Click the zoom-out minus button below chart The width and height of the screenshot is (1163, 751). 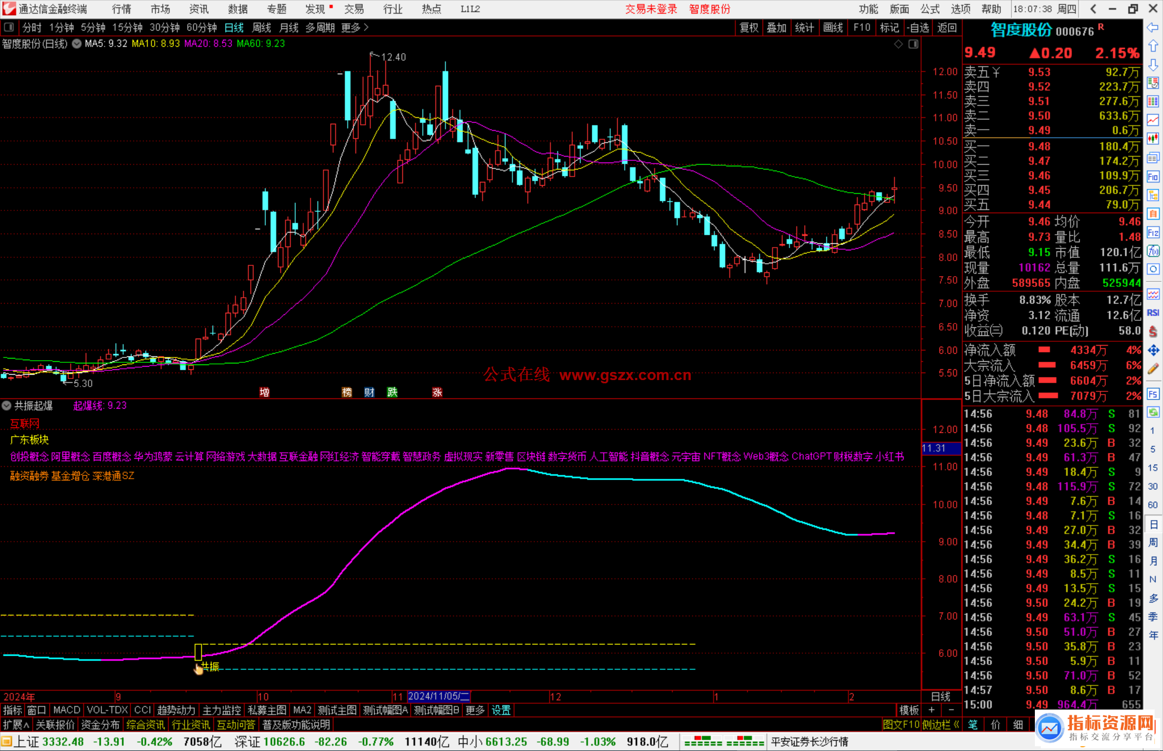pyautogui.click(x=951, y=710)
